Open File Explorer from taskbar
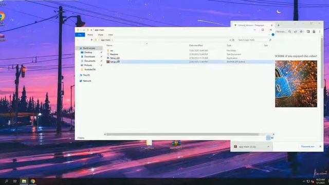Viewport: 329px width, 185px height. [x=24, y=181]
